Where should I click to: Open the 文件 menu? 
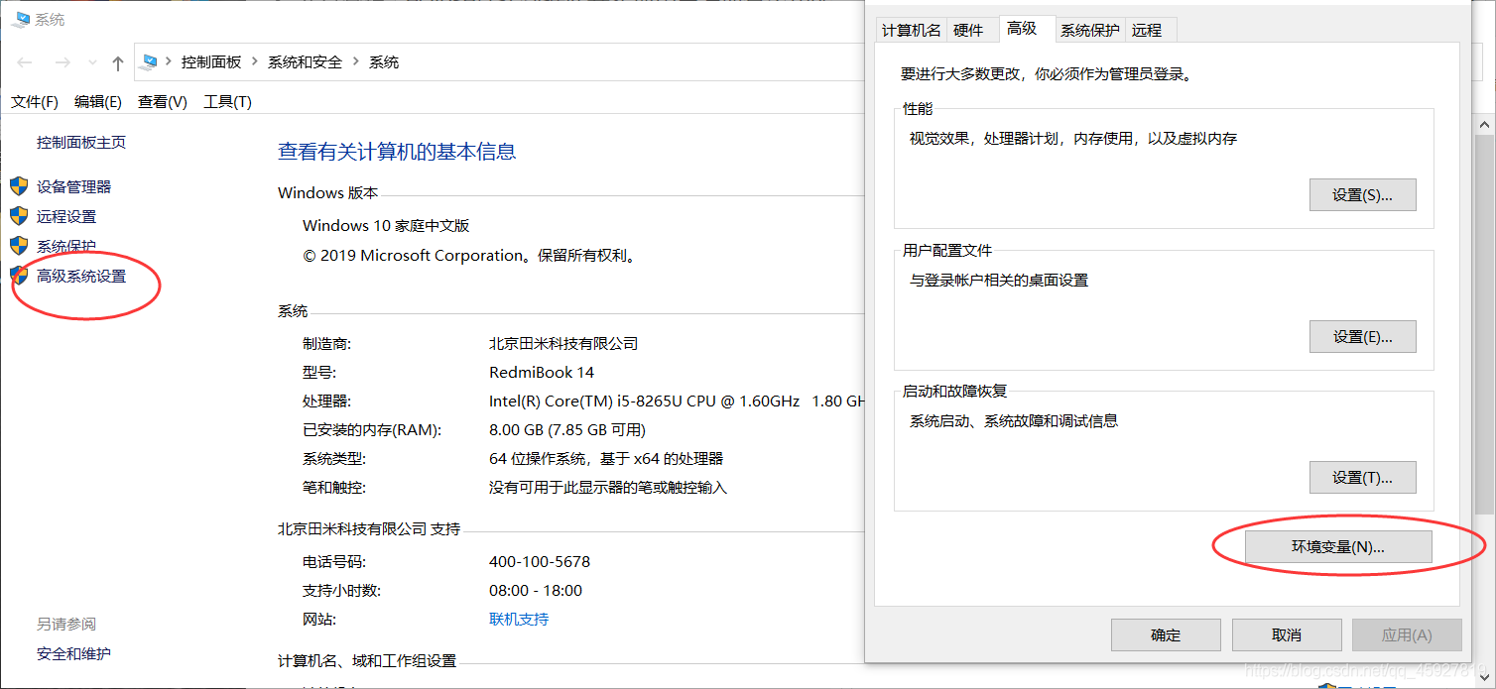click(35, 100)
